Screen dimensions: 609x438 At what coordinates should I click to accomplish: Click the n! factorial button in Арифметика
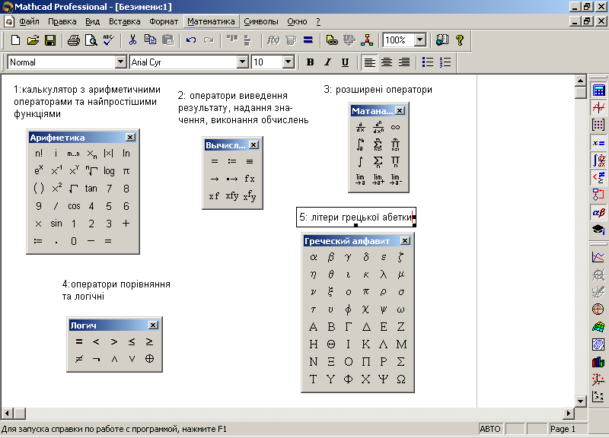[x=39, y=154]
